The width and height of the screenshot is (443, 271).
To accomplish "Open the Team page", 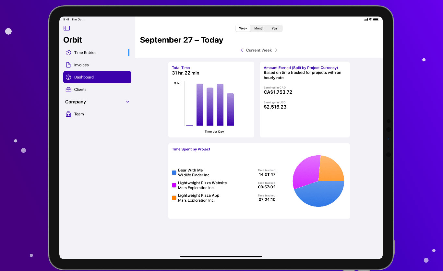I will click(x=97, y=114).
